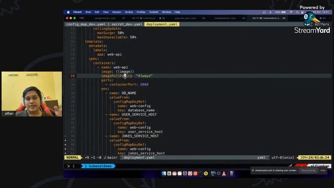
Task: Click deployment.yaml filename in status line
Action: (139, 158)
